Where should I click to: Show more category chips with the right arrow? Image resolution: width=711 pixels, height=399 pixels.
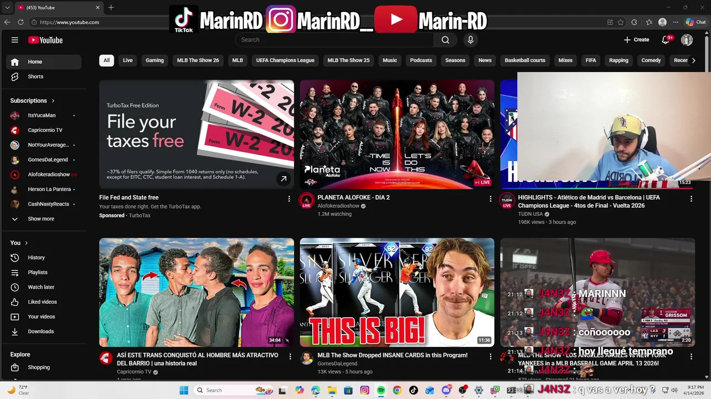(x=693, y=60)
